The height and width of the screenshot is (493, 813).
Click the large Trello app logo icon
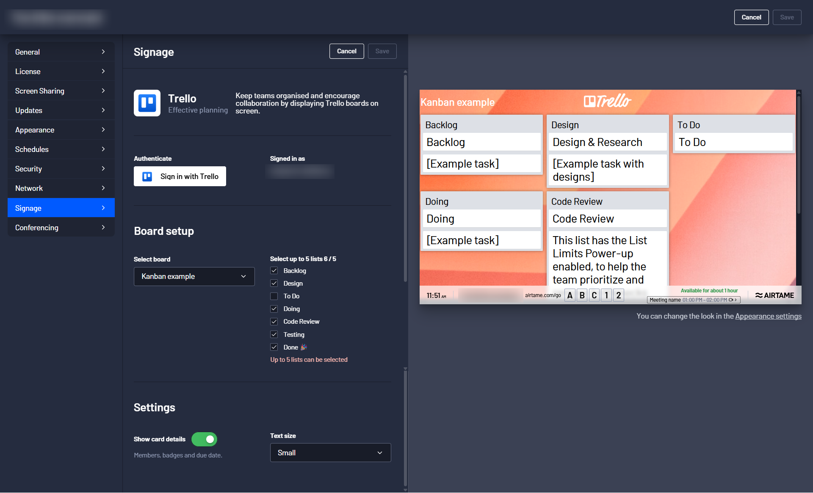[147, 103]
